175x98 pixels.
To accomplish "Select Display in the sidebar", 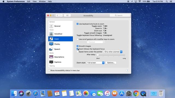I will pyautogui.click(x=60, y=44).
